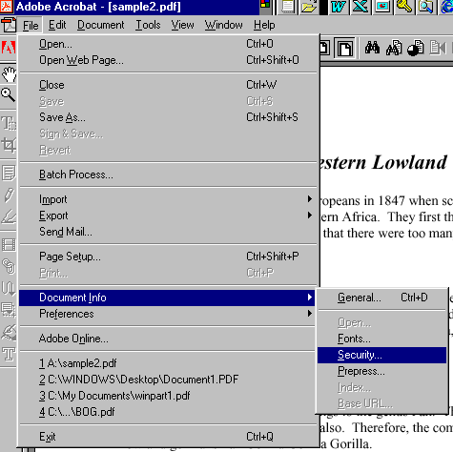Open the Edit menu
The width and height of the screenshot is (453, 452).
(x=57, y=25)
